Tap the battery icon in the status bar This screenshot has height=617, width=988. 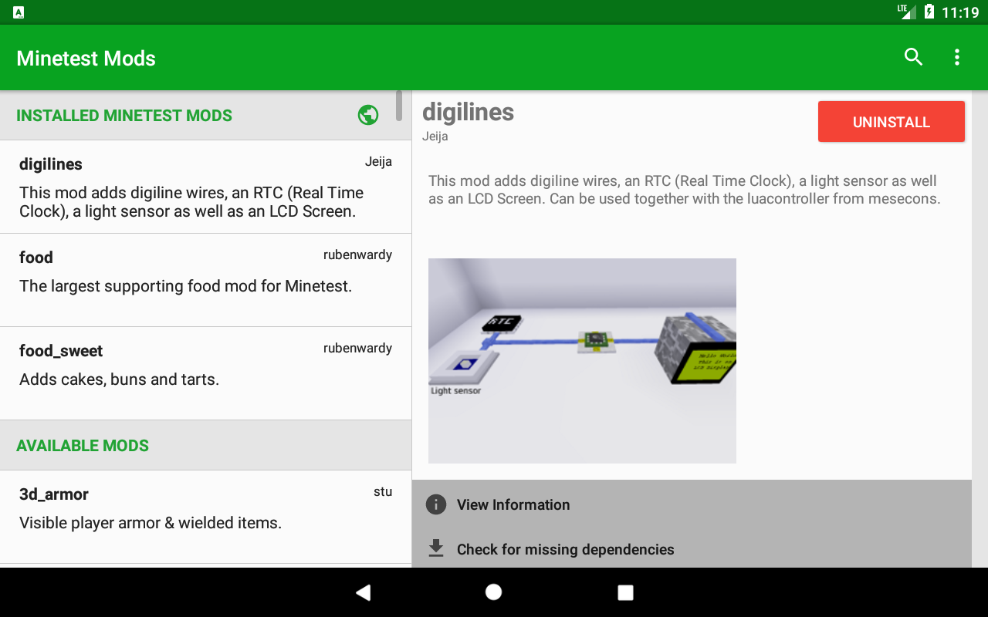pyautogui.click(x=929, y=12)
